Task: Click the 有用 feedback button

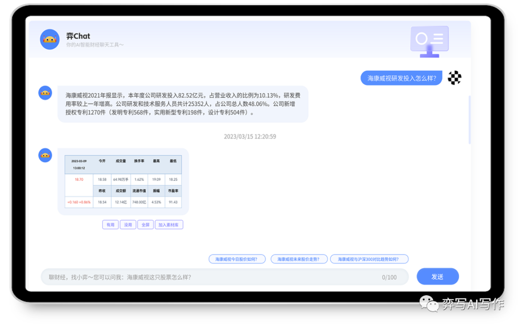Action: 110,225
